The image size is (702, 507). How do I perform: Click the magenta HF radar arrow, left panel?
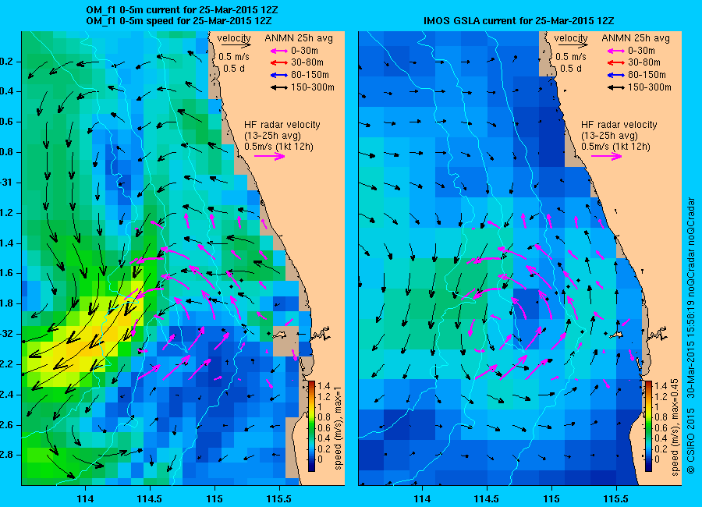pyautogui.click(x=270, y=156)
